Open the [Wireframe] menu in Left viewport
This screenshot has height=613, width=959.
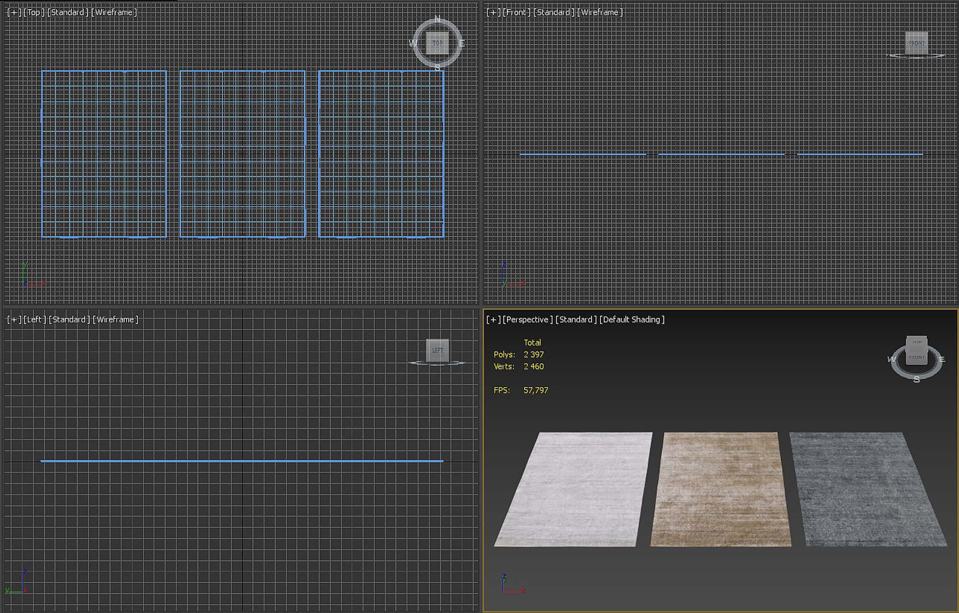(x=115, y=320)
